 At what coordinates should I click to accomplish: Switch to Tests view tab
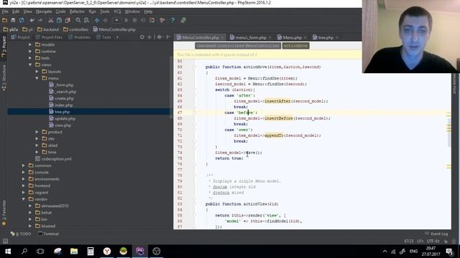103,37
